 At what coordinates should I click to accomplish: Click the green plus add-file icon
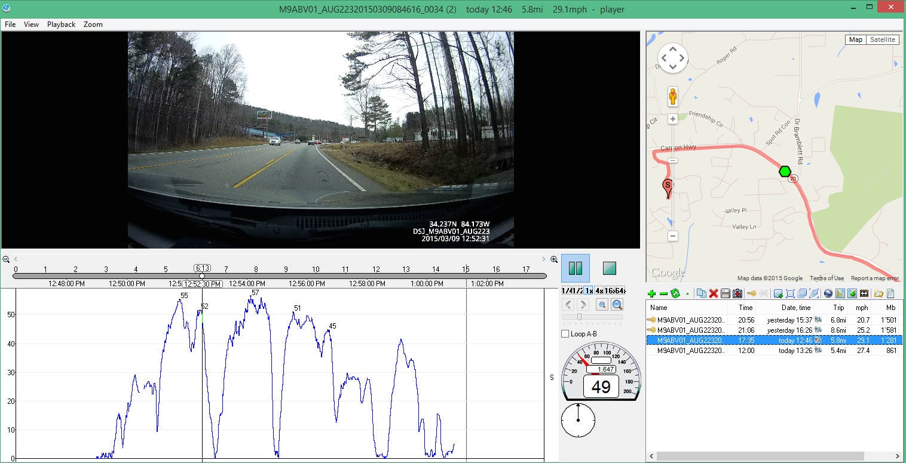(x=652, y=293)
